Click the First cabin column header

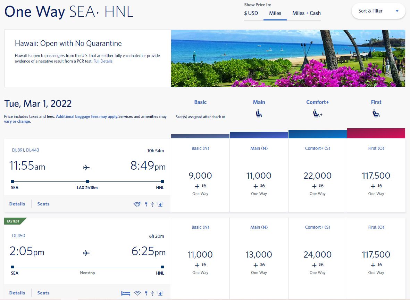[x=376, y=102]
